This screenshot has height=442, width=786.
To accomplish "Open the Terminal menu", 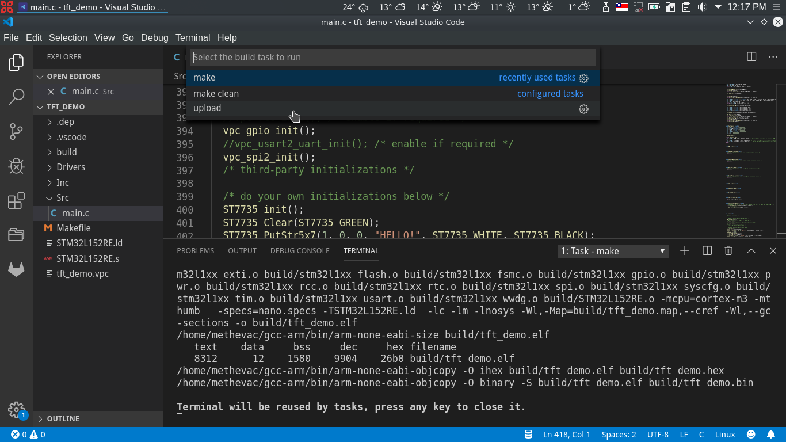I will [193, 37].
